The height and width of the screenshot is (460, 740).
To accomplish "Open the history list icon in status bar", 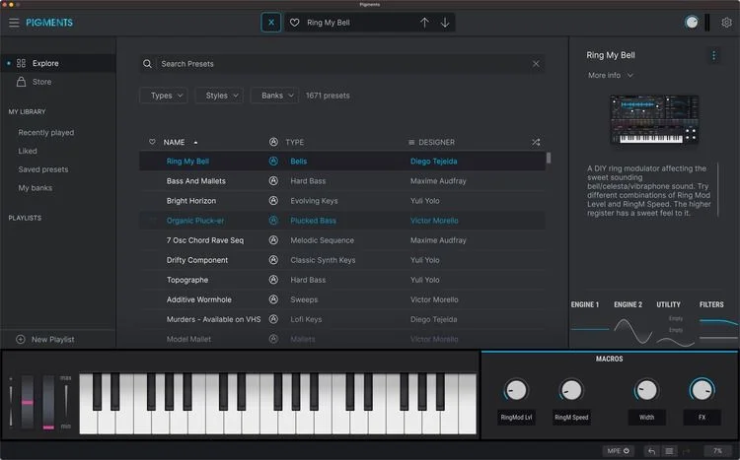I will 669,451.
